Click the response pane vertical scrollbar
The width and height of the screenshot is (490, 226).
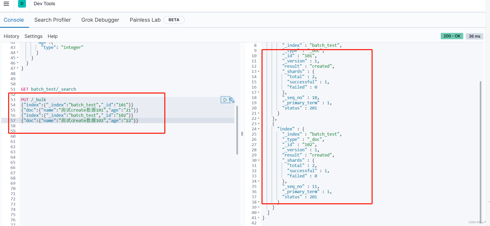[481, 152]
